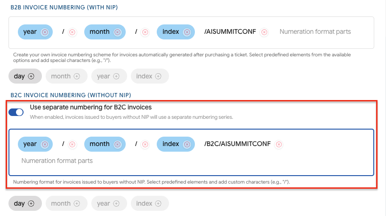
Task: Remove year chip in B2C numbering
Action: [x=45, y=144]
